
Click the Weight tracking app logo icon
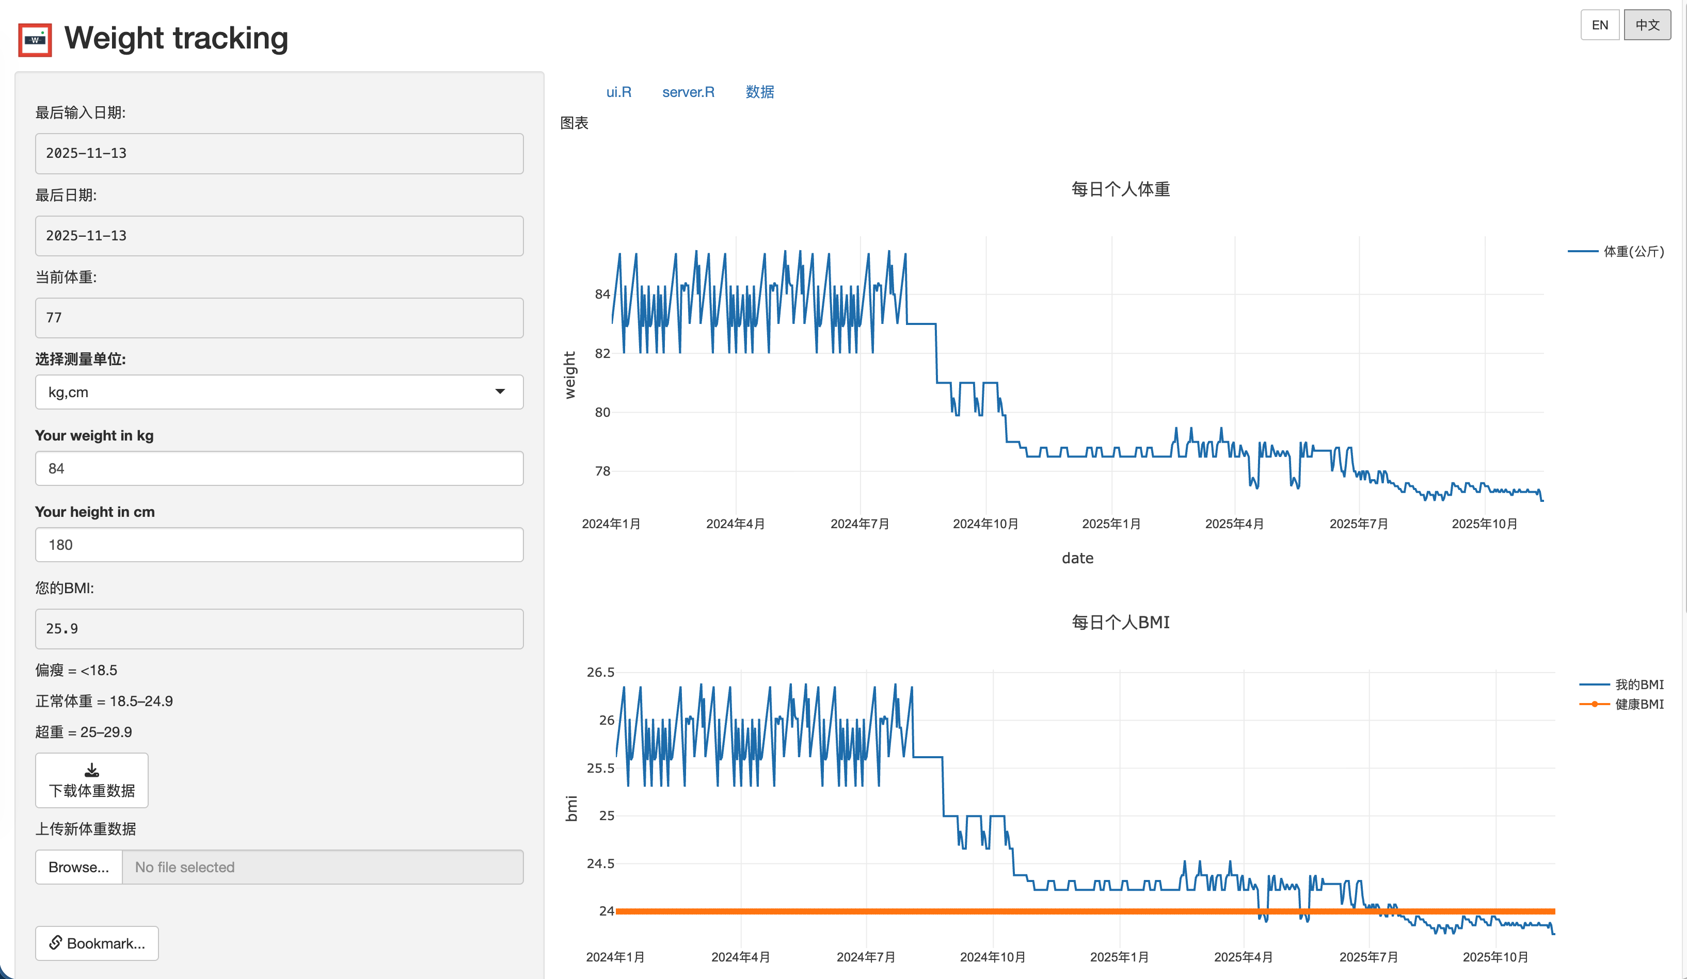35,39
